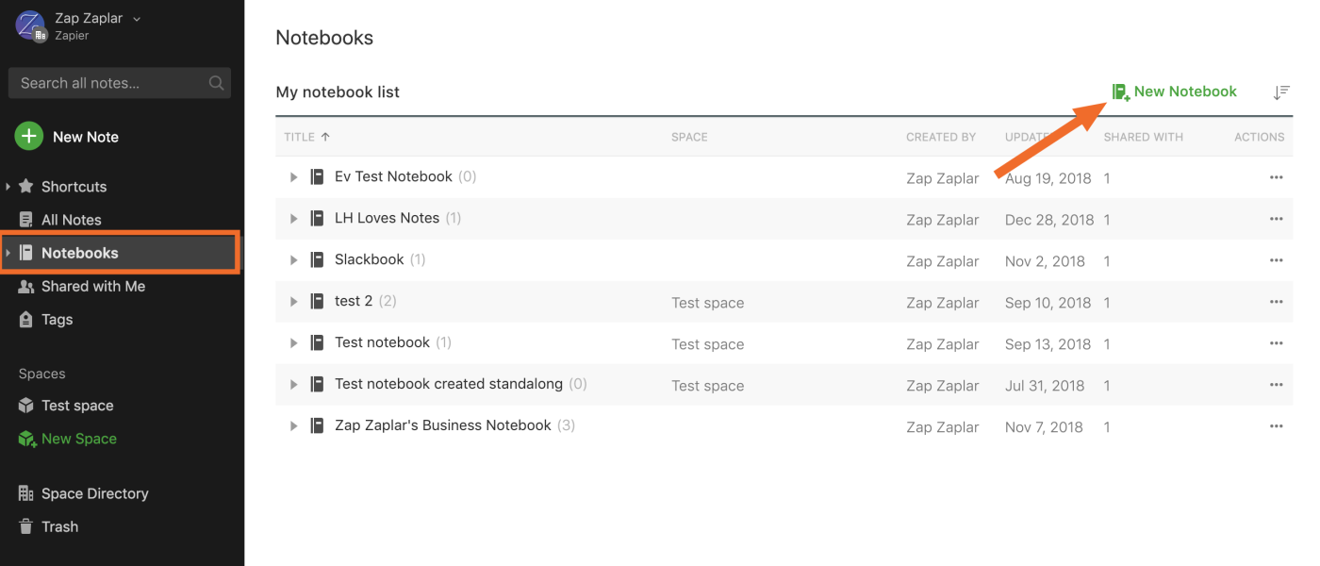Click the Tags icon in sidebar
Image resolution: width=1320 pixels, height=566 pixels.
tap(25, 320)
